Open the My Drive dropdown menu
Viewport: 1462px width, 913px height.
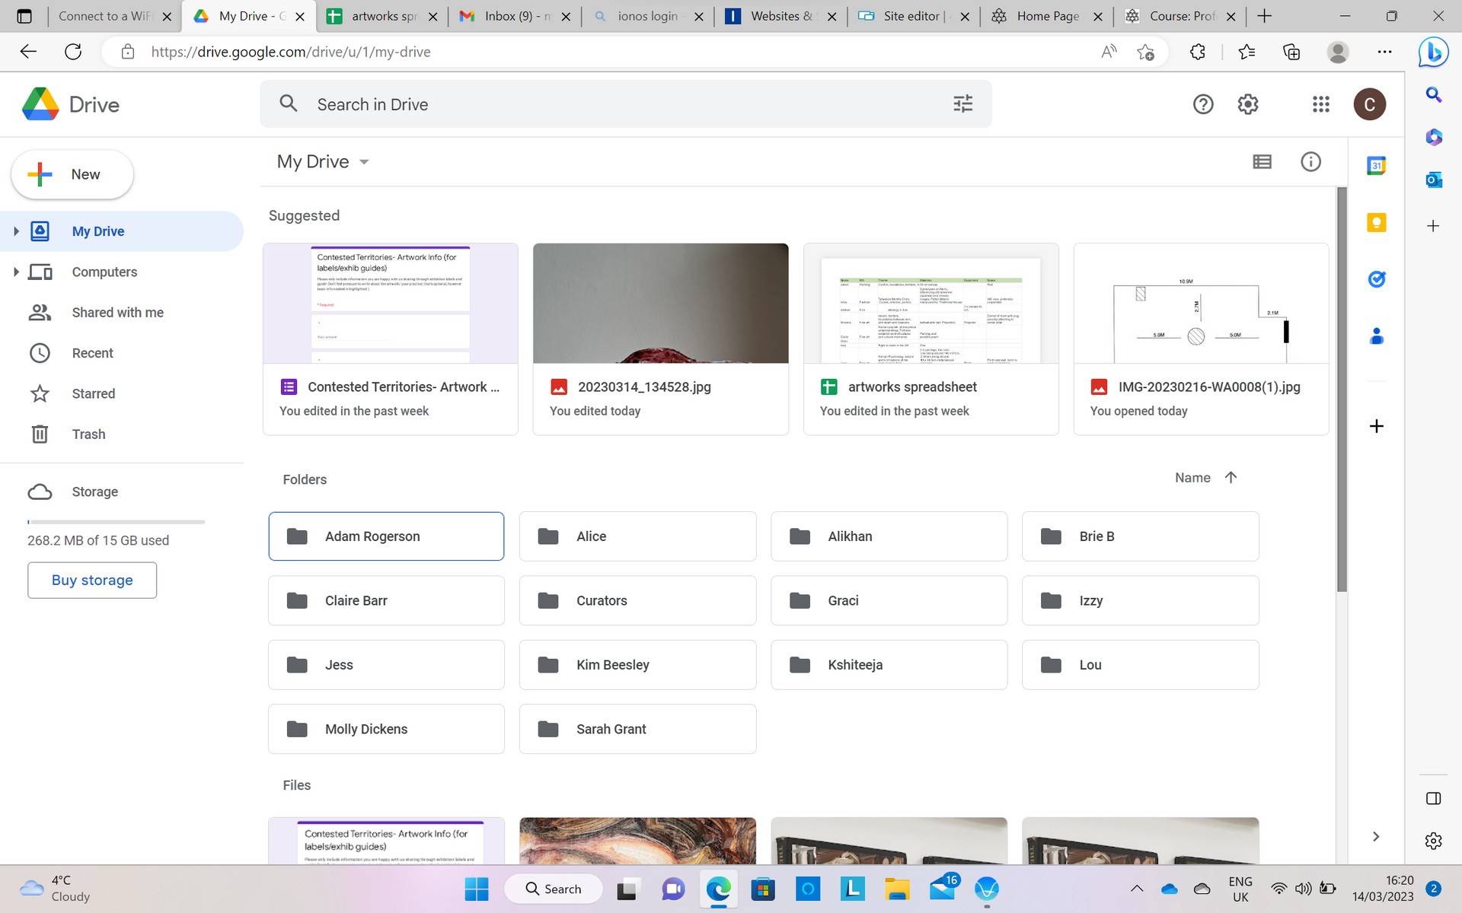click(x=323, y=161)
